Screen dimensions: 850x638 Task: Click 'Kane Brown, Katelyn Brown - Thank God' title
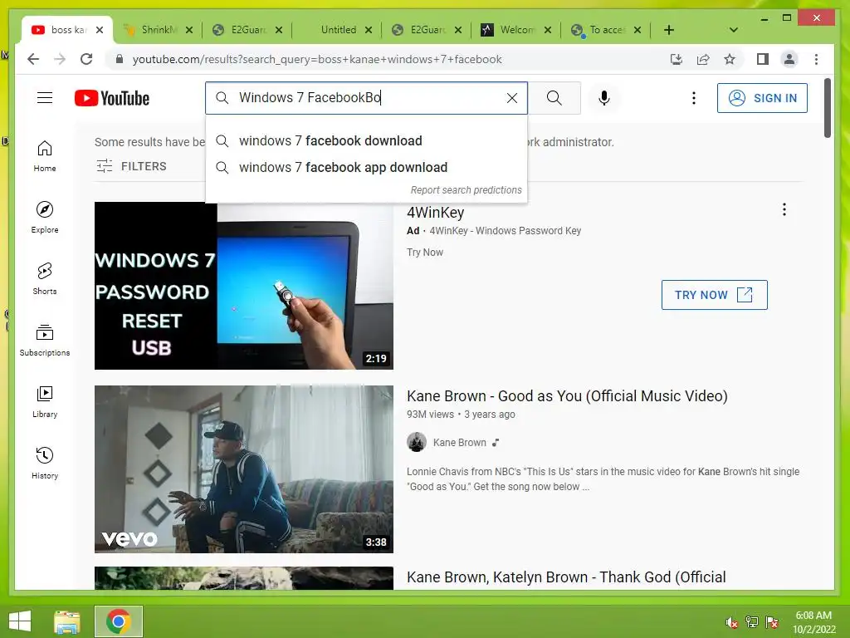click(566, 577)
